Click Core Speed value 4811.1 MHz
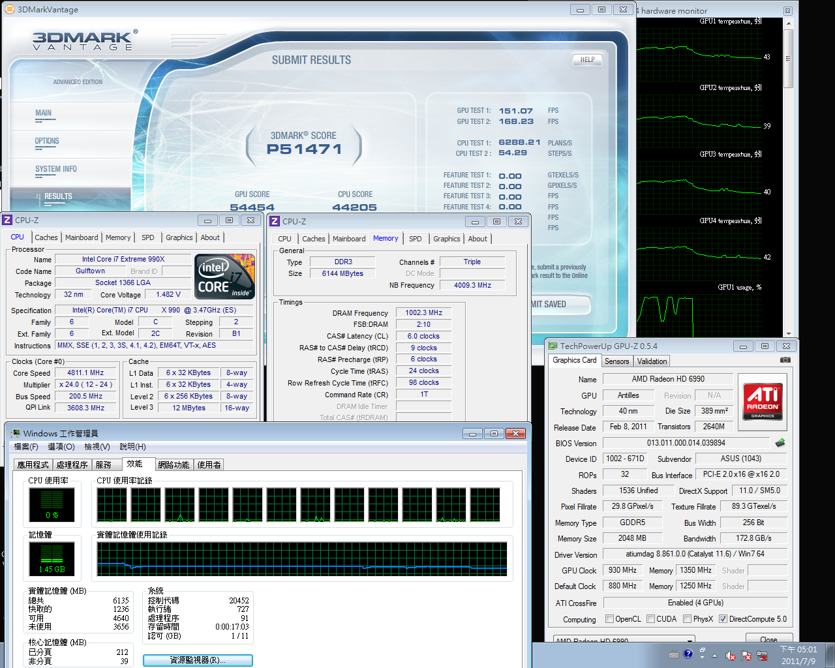Viewport: 835px width, 668px height. [85, 373]
